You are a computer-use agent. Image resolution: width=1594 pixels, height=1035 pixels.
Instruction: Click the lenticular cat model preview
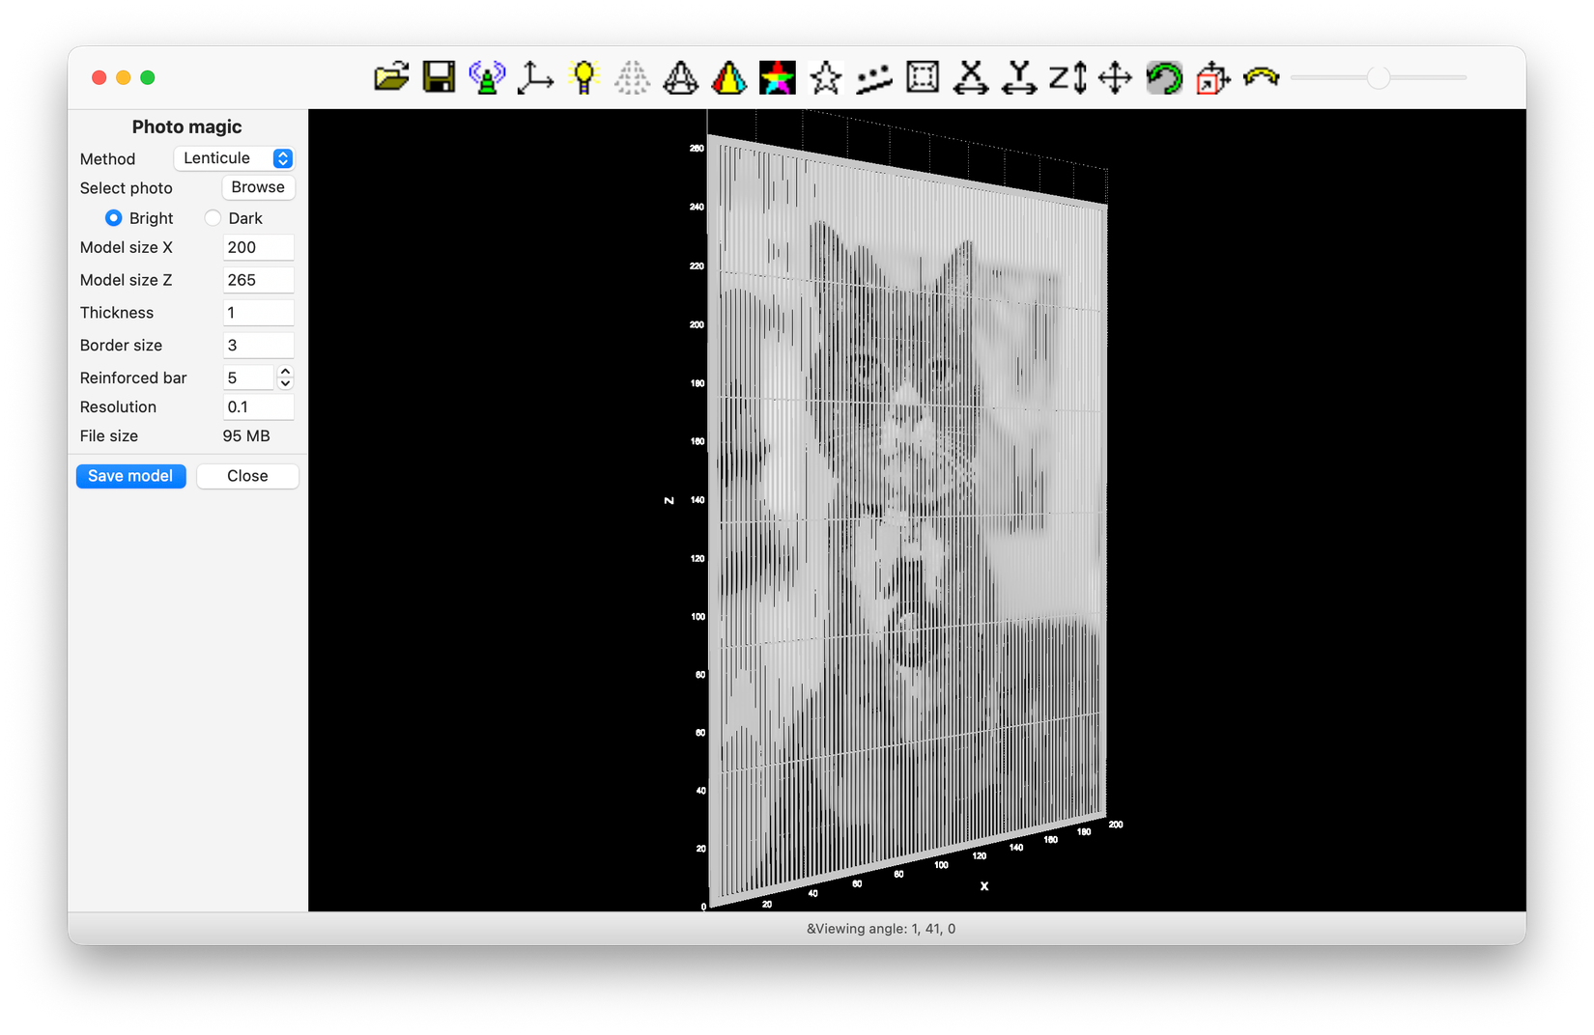908,521
